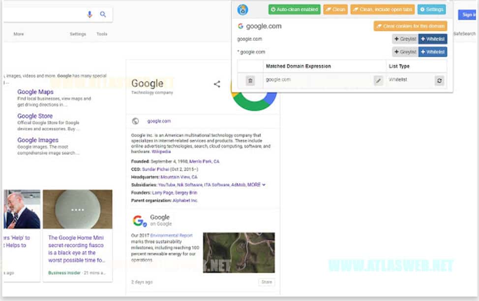Open the YouTube subsidiary link
Image resolution: width=479 pixels, height=301 pixels.
(x=167, y=185)
